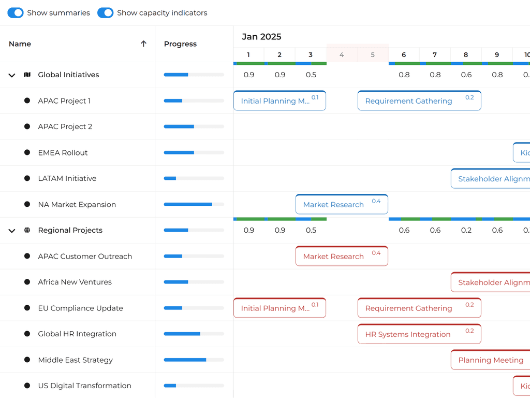
Task: Click the Progress column header
Action: pos(180,44)
